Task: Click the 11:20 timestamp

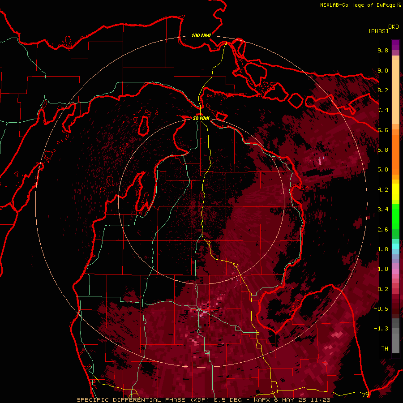Action: coord(322,400)
